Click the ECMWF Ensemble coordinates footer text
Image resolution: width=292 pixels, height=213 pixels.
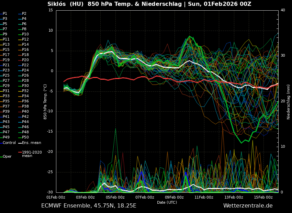click(x=89, y=206)
